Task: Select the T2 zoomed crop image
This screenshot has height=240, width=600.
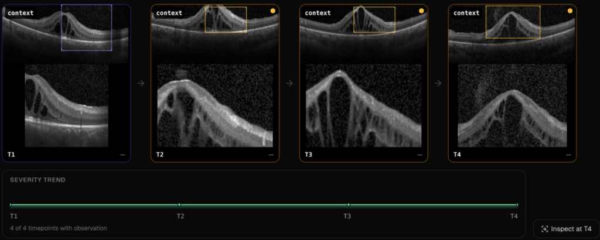Action: [x=215, y=105]
